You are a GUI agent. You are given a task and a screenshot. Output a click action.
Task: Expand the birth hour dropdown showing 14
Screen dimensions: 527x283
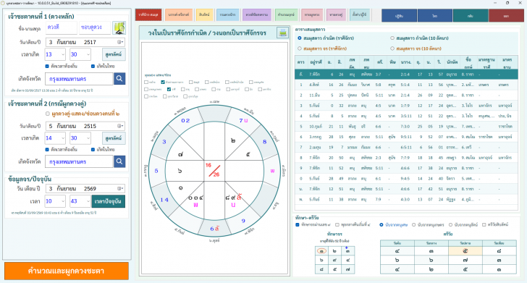(63, 138)
